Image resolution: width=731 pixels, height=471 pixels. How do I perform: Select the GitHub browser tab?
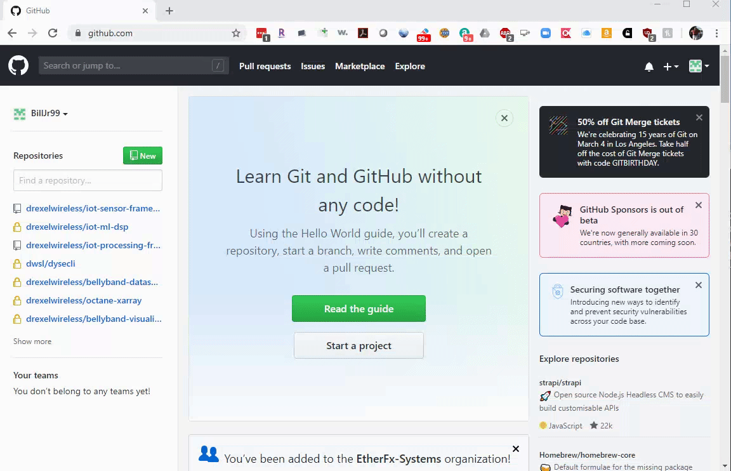tap(79, 11)
